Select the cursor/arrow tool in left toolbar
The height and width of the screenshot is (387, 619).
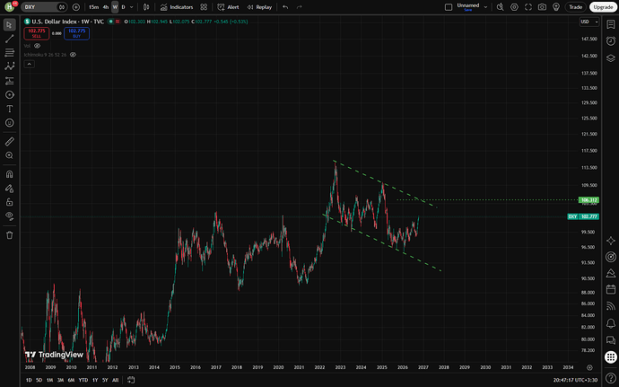[x=10, y=24]
